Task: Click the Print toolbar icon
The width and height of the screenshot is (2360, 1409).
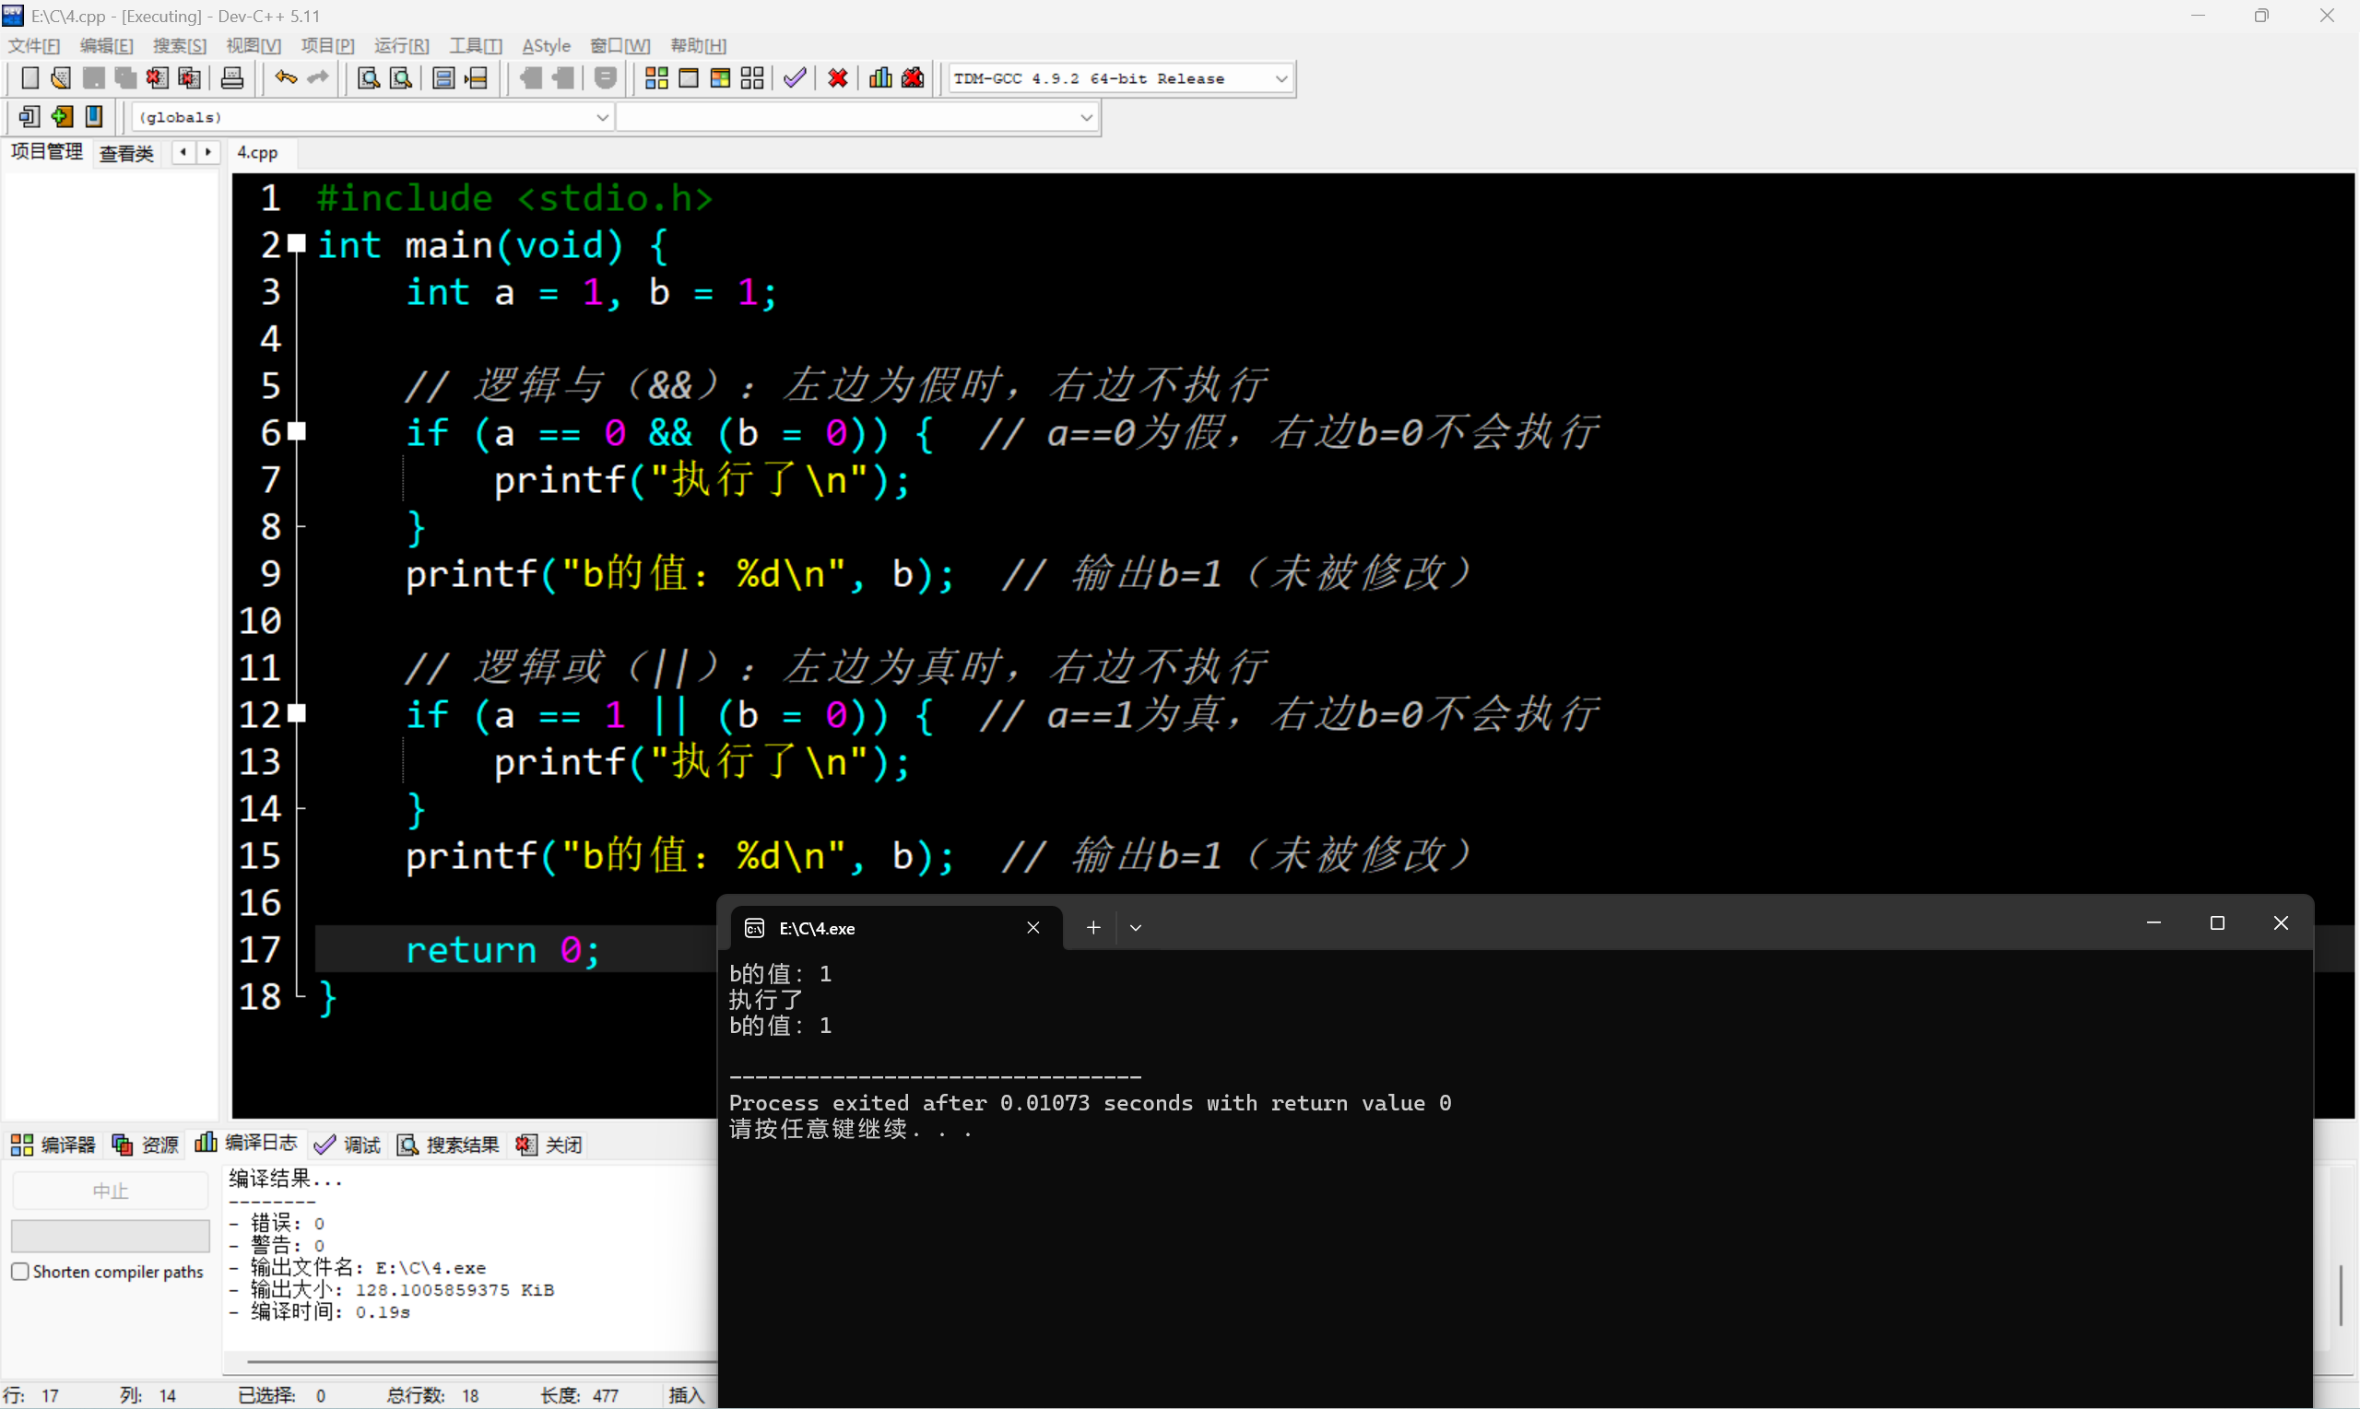Action: (231, 79)
